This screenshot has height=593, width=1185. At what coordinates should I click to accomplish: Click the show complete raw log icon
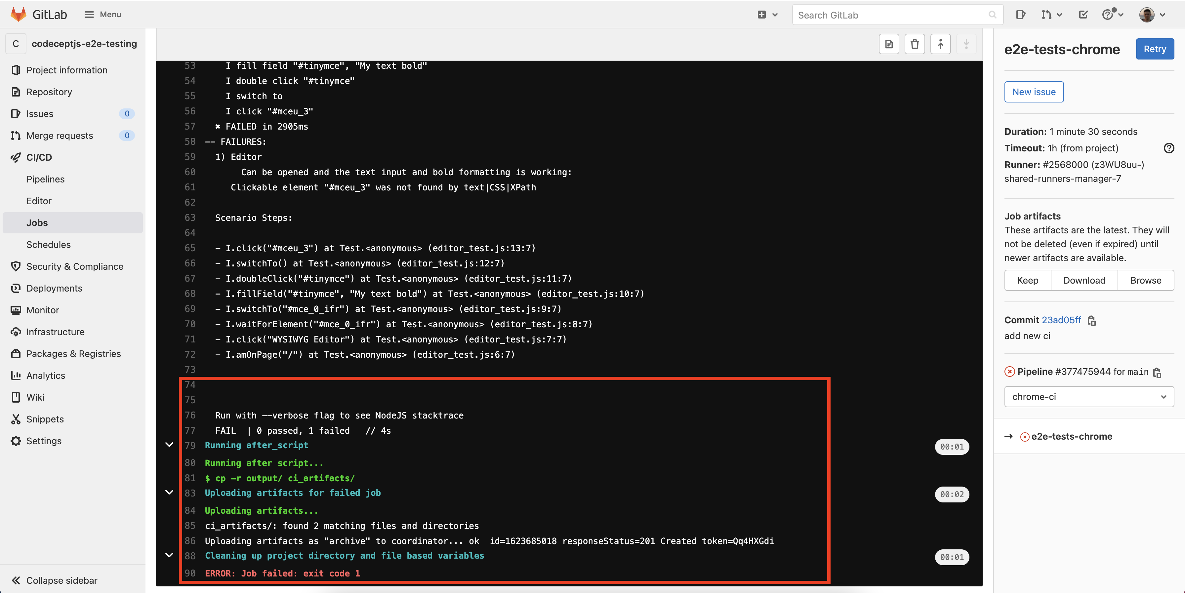click(889, 44)
